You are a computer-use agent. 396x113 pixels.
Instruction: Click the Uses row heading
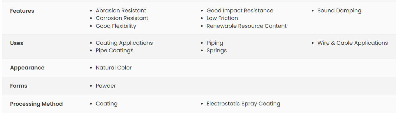point(17,43)
